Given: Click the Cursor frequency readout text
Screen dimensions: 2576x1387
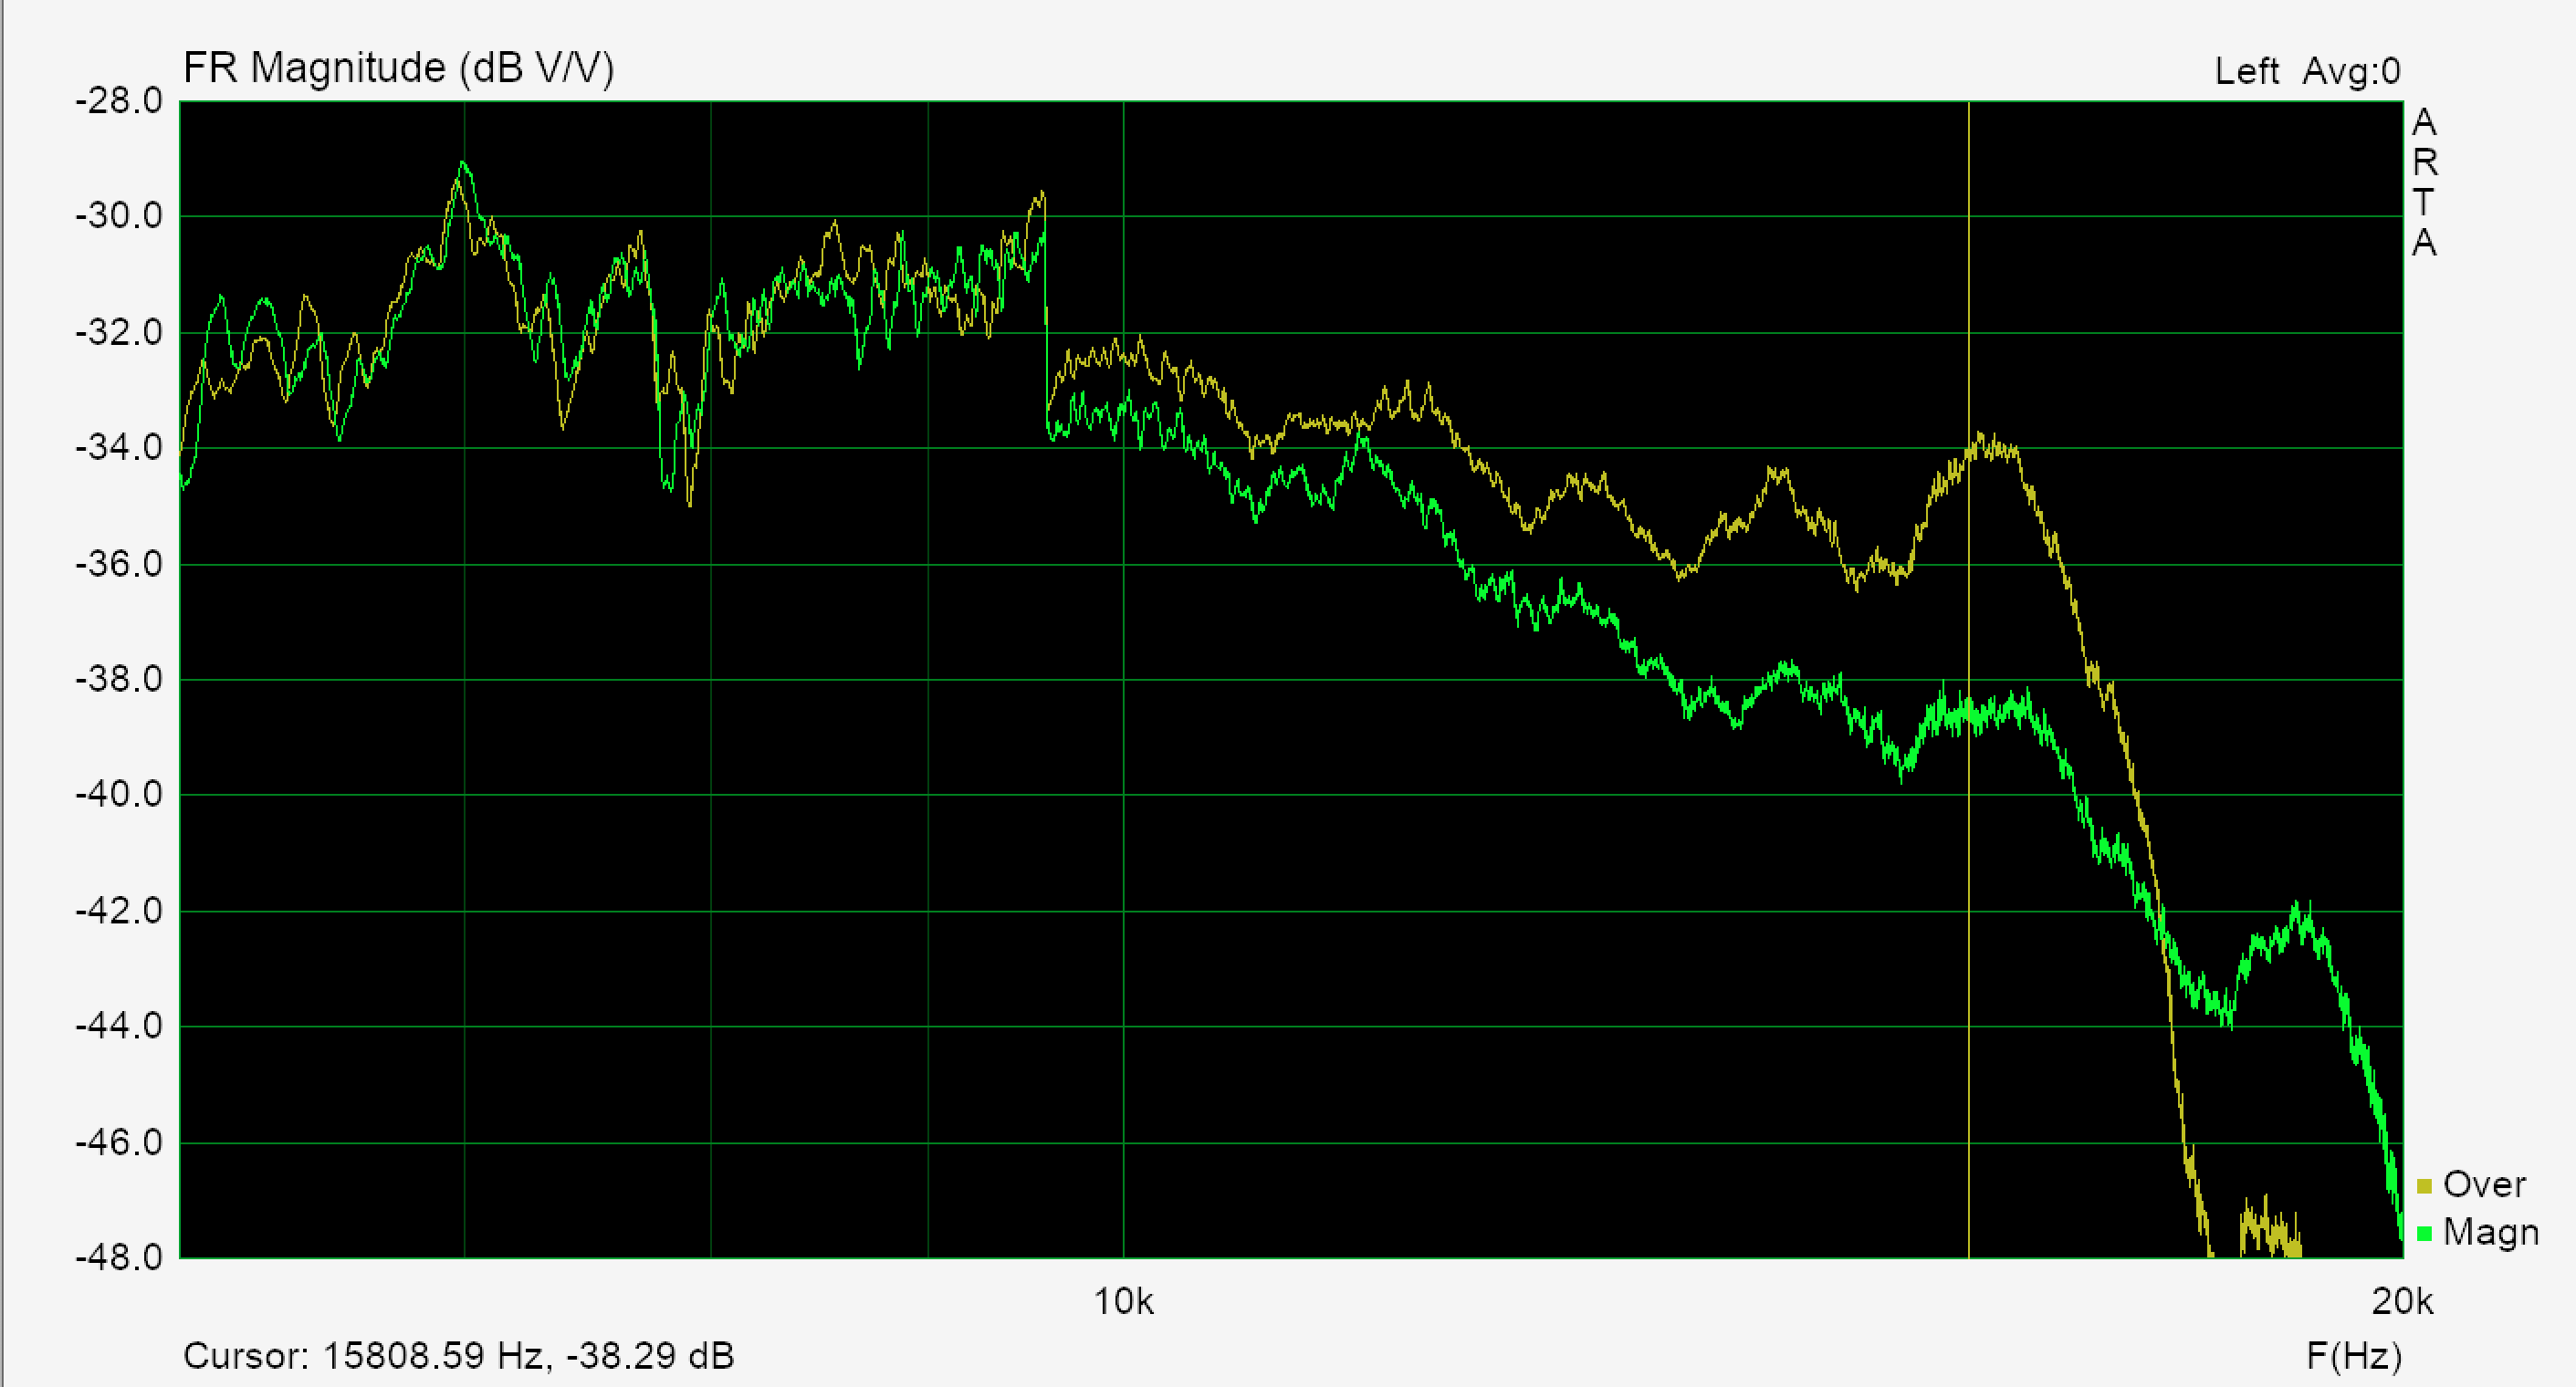Looking at the screenshot, I should [458, 1356].
